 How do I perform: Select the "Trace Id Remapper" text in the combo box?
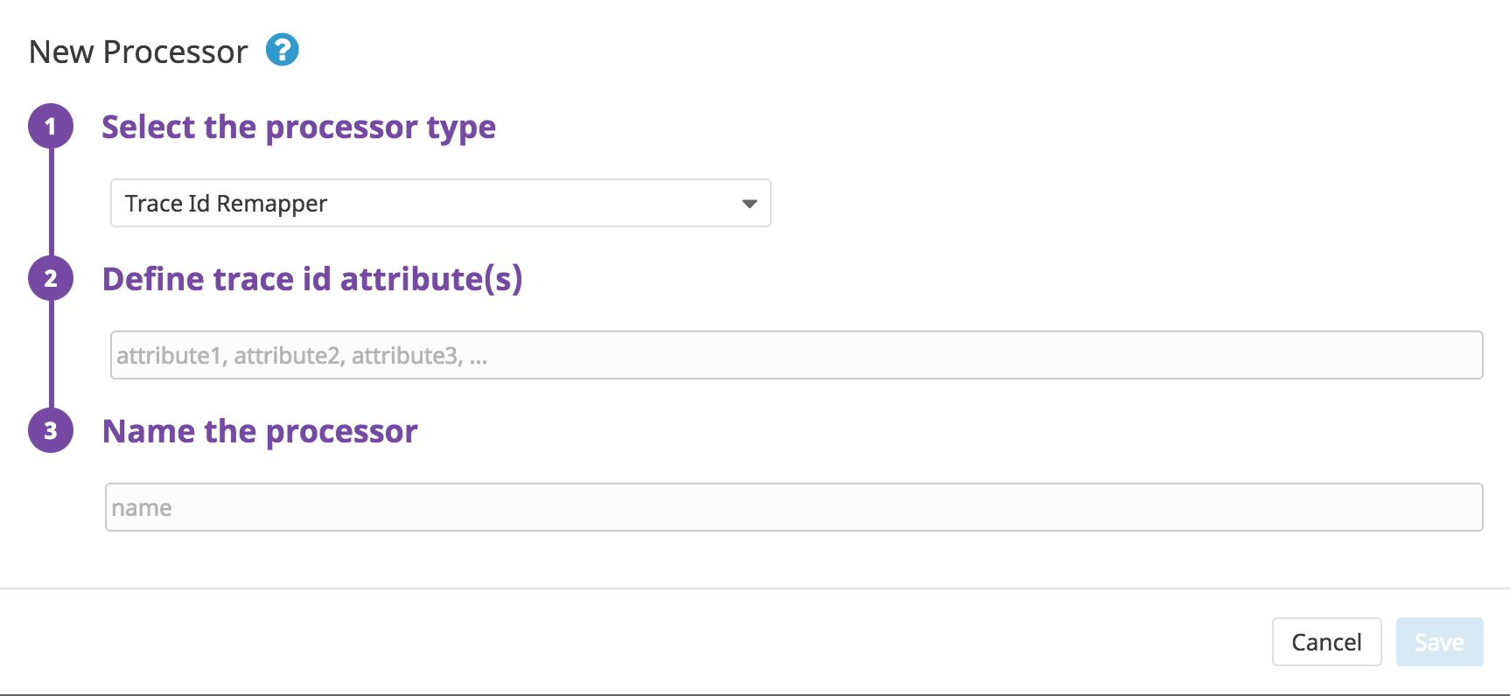click(226, 204)
